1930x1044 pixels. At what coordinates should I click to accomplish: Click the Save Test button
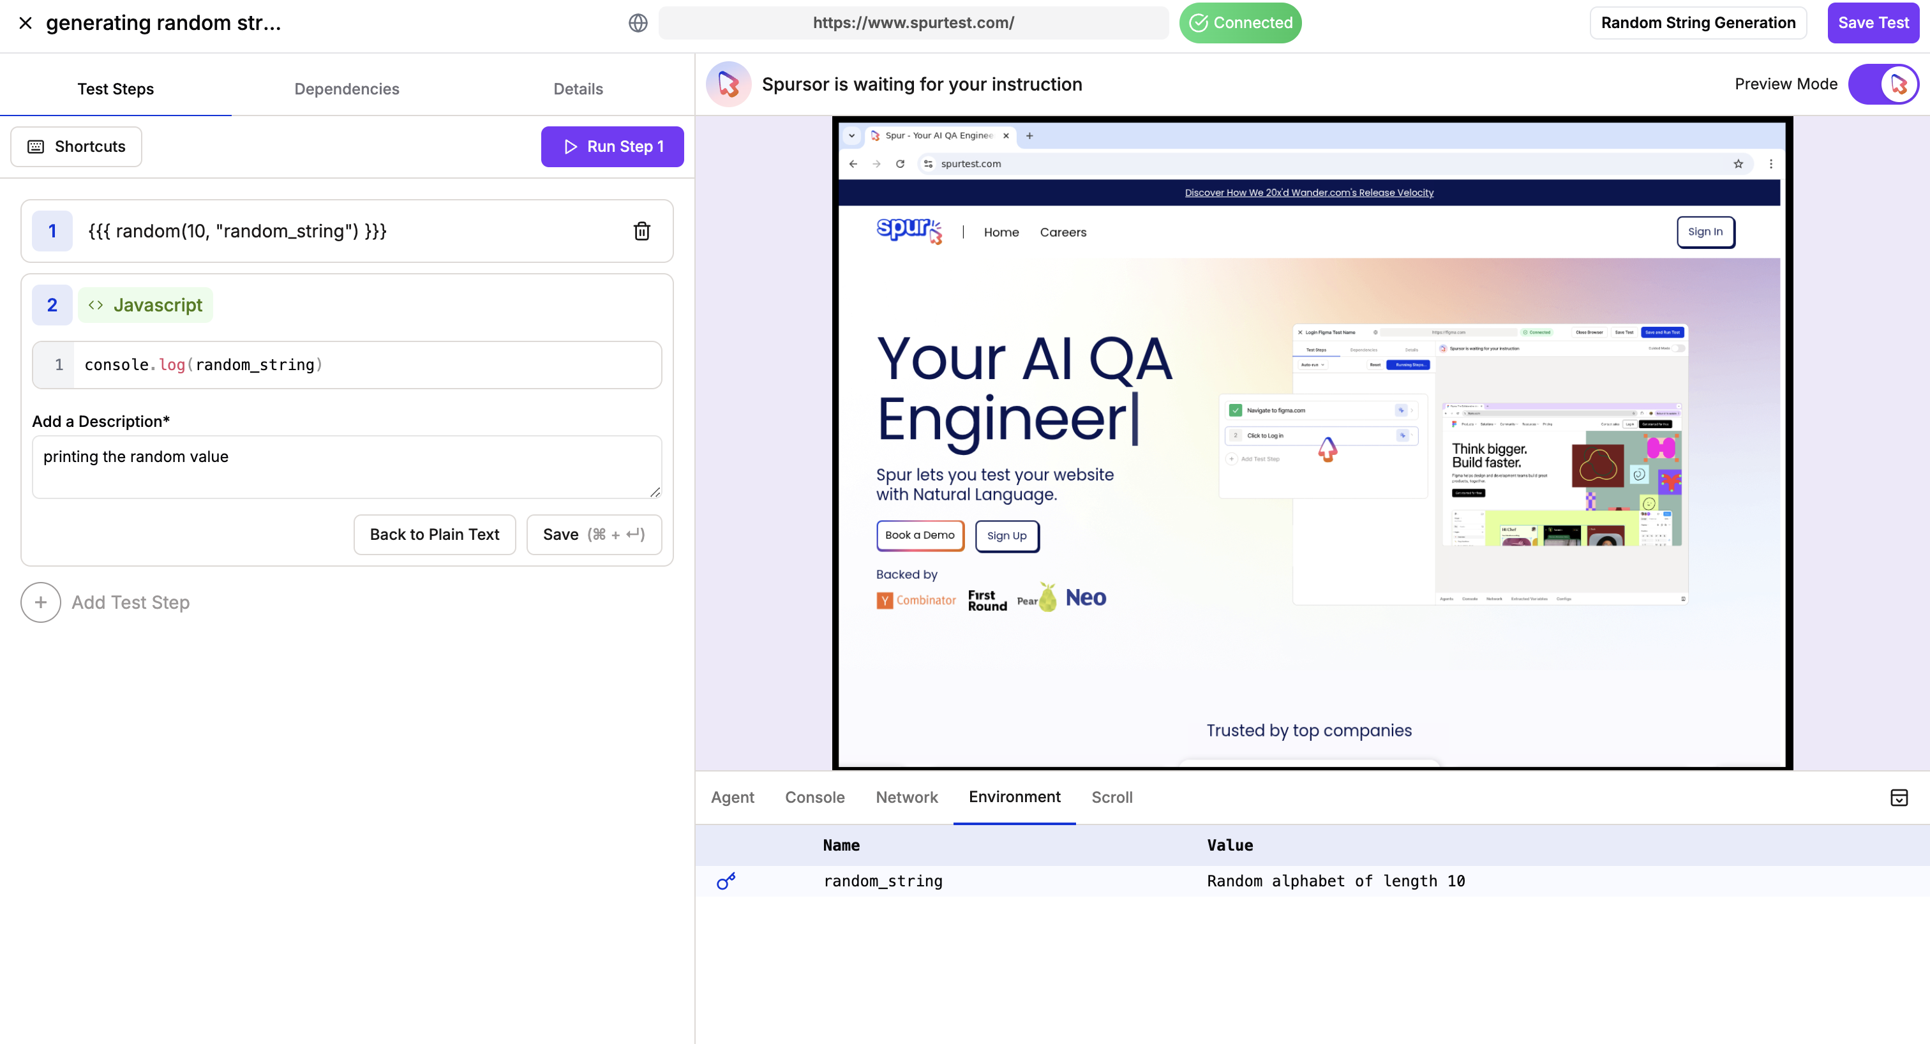coord(1873,23)
